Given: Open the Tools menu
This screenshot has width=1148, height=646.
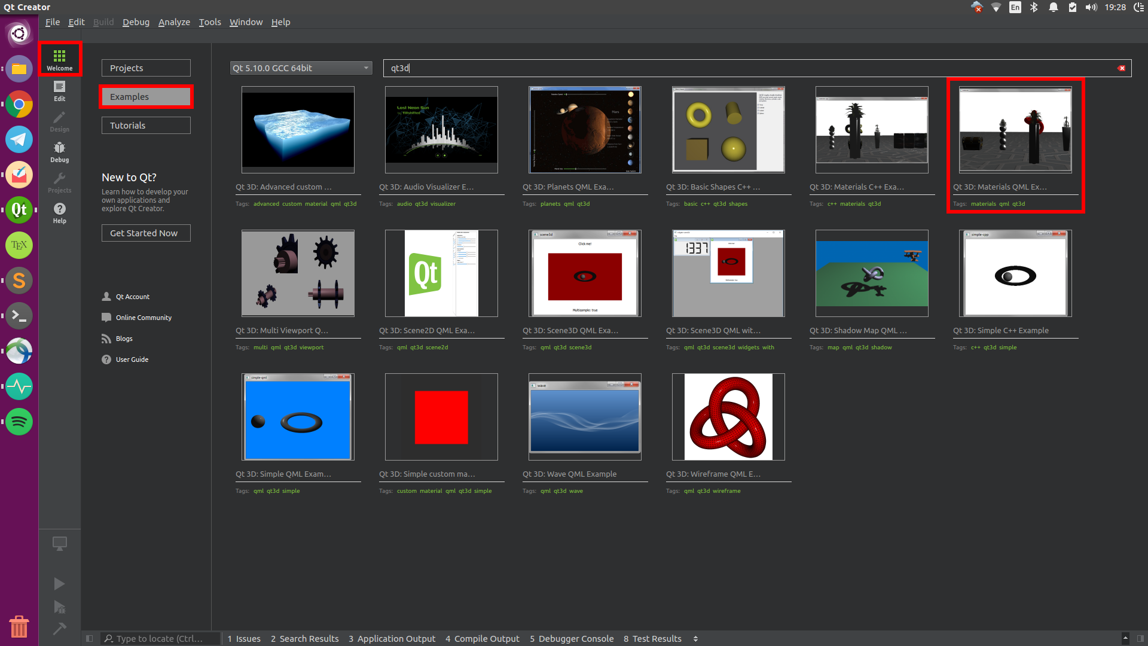Looking at the screenshot, I should (x=209, y=22).
